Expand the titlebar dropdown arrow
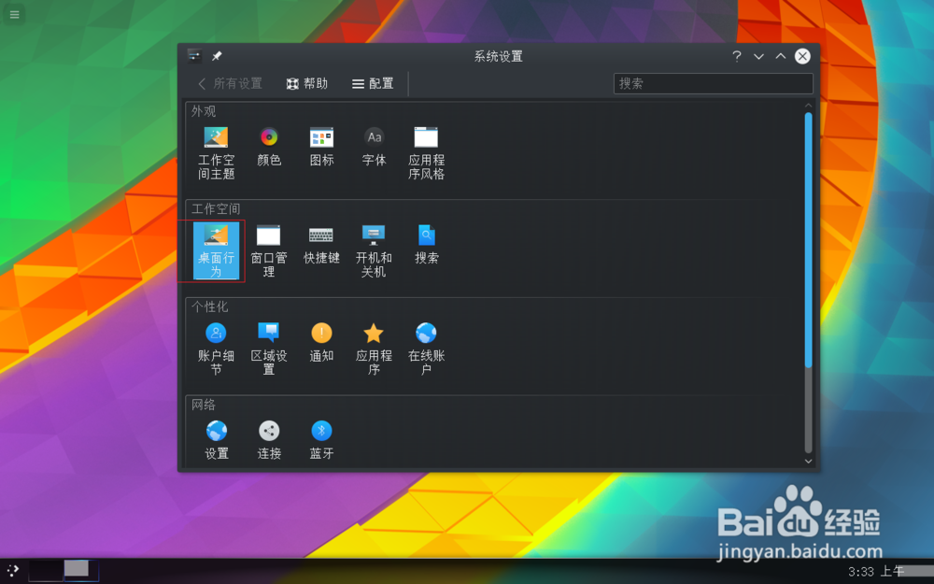934x584 pixels. (758, 56)
